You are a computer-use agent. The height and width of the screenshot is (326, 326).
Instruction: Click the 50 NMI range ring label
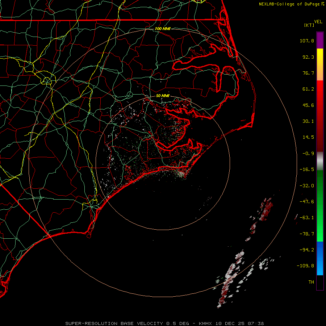pyautogui.click(x=163, y=96)
